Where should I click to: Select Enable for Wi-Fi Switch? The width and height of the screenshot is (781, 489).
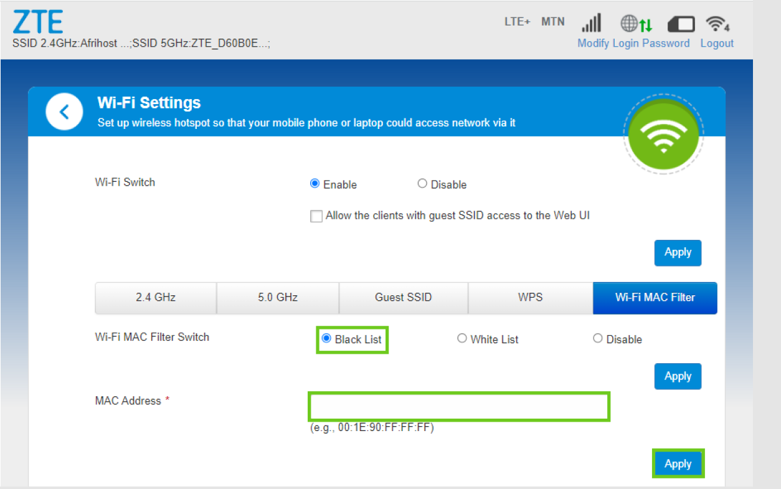click(315, 184)
